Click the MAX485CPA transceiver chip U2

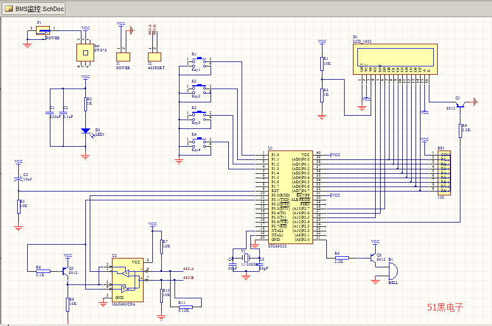127,280
